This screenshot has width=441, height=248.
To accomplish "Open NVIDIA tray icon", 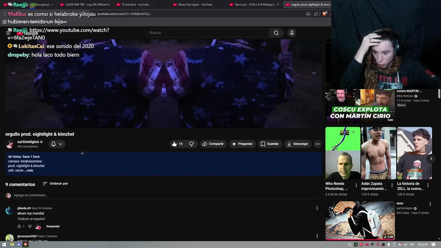I will [x=356, y=245].
